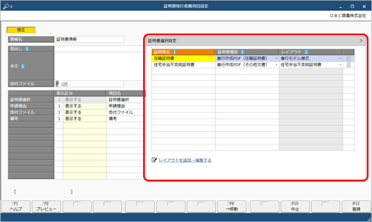Open 証明書種別 dropdown showing その他文書
The width and height of the screenshot is (372, 222).
(276, 65)
